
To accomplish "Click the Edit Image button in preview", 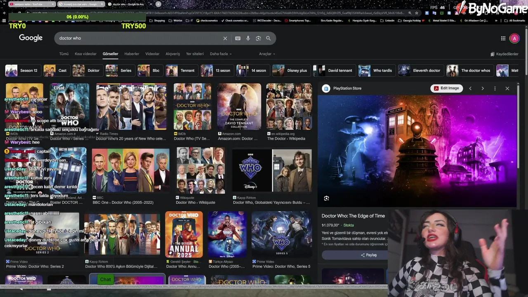I will 447,88.
